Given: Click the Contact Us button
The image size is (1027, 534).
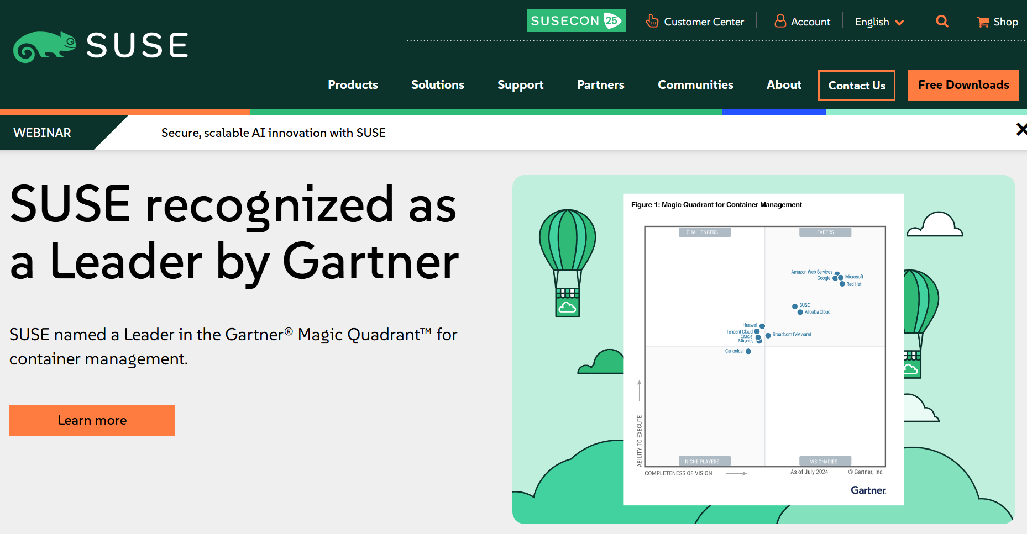Looking at the screenshot, I should (x=856, y=86).
